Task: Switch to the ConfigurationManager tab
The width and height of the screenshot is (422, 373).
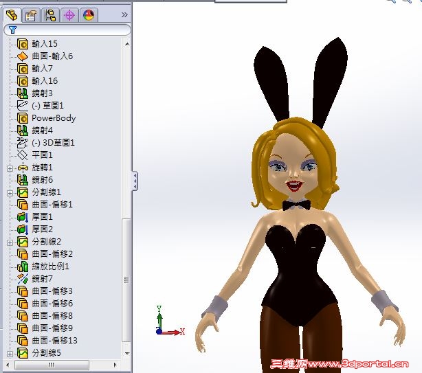Action: coord(50,15)
